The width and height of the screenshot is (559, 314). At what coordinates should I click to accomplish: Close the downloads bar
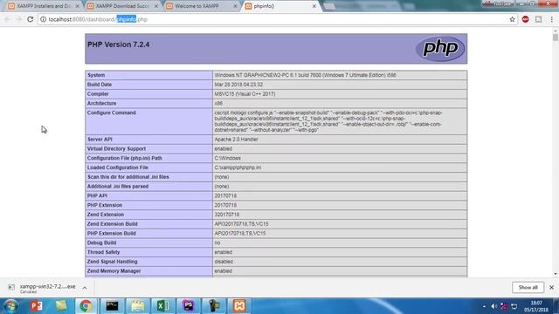tap(551, 287)
